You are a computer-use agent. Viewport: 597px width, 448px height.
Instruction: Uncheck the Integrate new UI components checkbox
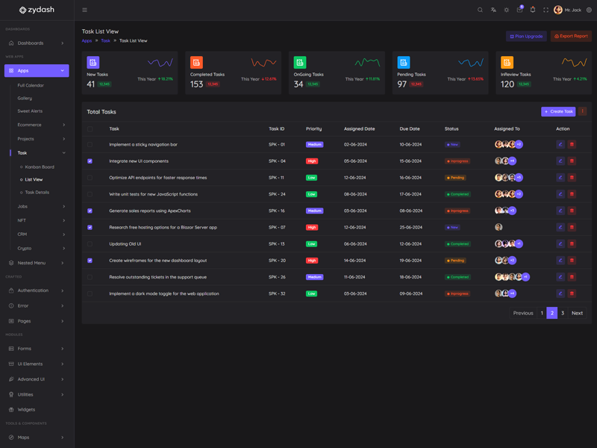coord(90,161)
